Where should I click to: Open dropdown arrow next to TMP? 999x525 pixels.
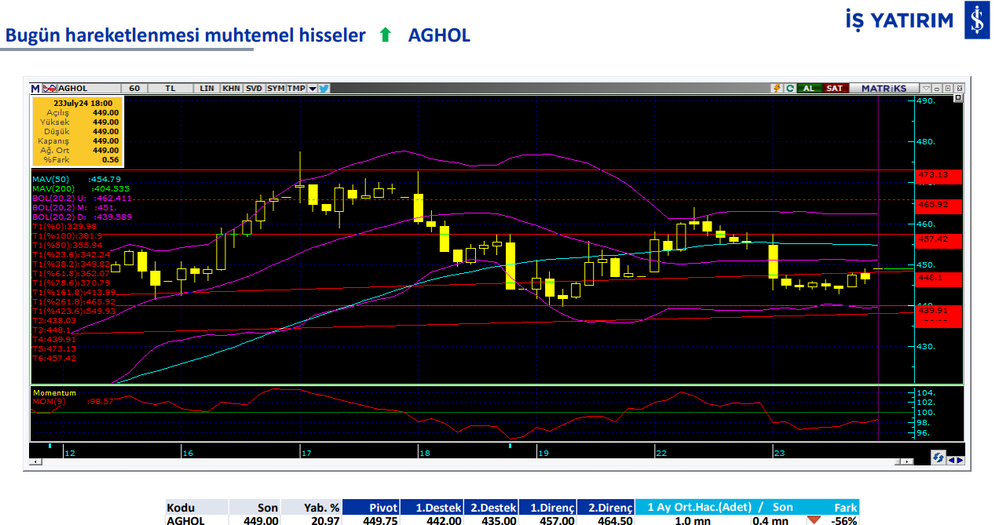[312, 89]
